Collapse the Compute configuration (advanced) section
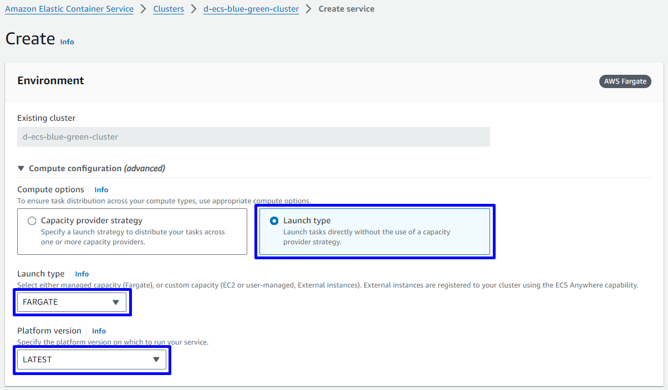 [x=96, y=168]
